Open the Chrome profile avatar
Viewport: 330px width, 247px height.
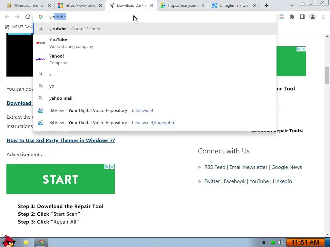(313, 17)
